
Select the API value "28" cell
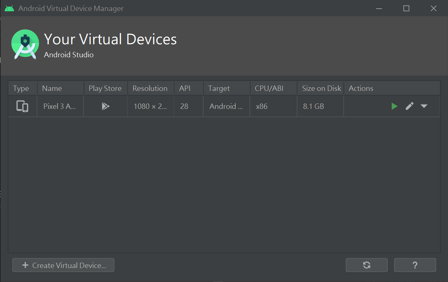(189, 106)
